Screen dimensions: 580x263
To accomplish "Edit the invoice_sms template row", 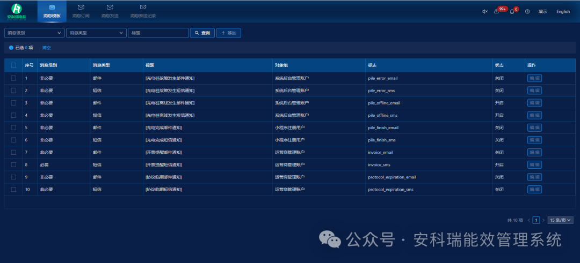I will (534, 164).
